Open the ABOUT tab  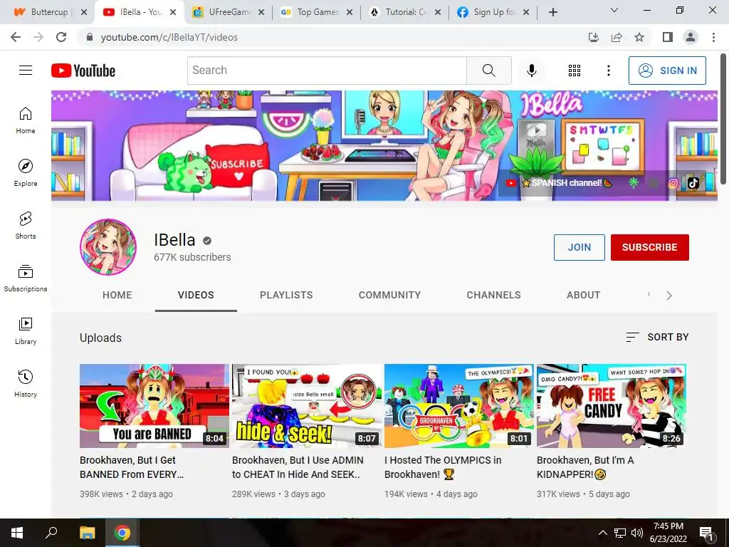pos(584,295)
